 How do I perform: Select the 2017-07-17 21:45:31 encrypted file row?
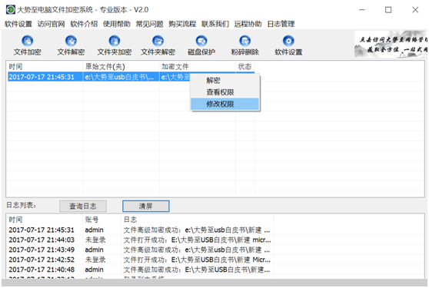[131, 77]
